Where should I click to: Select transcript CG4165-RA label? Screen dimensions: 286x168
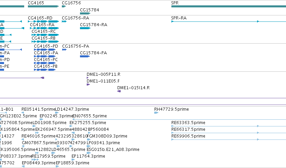pos(42,25)
